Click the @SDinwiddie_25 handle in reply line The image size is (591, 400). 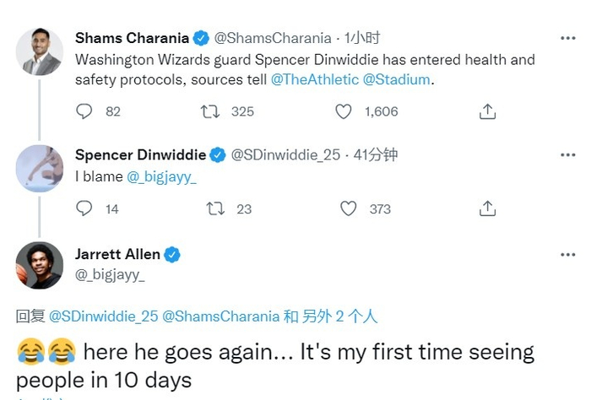point(103,316)
